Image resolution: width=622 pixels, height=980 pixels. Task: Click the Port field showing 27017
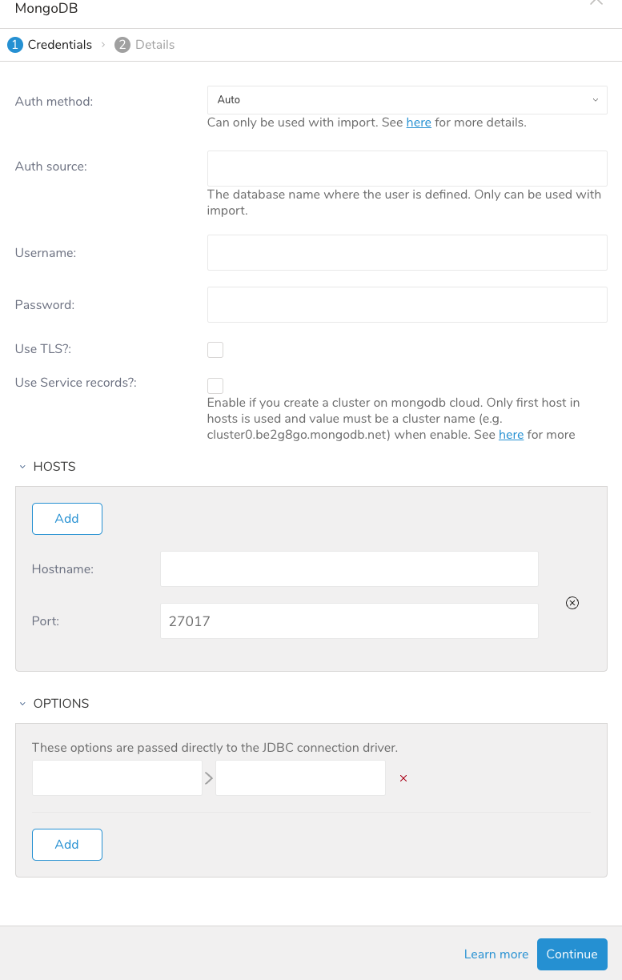pos(349,621)
